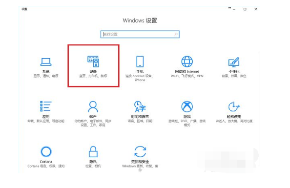
Task: Click the Cortana 语言、权限、通知 description
Action: (46, 166)
